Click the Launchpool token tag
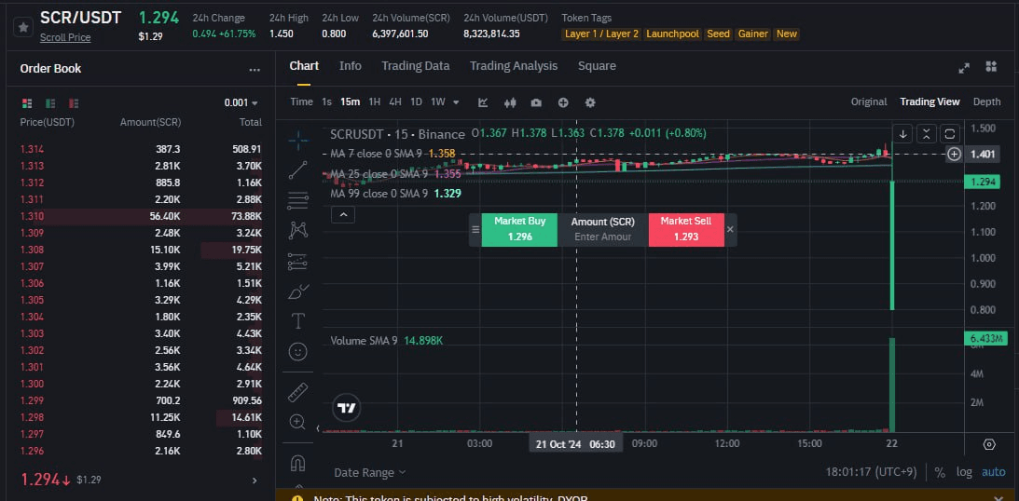The height and width of the screenshot is (501, 1019). click(672, 34)
